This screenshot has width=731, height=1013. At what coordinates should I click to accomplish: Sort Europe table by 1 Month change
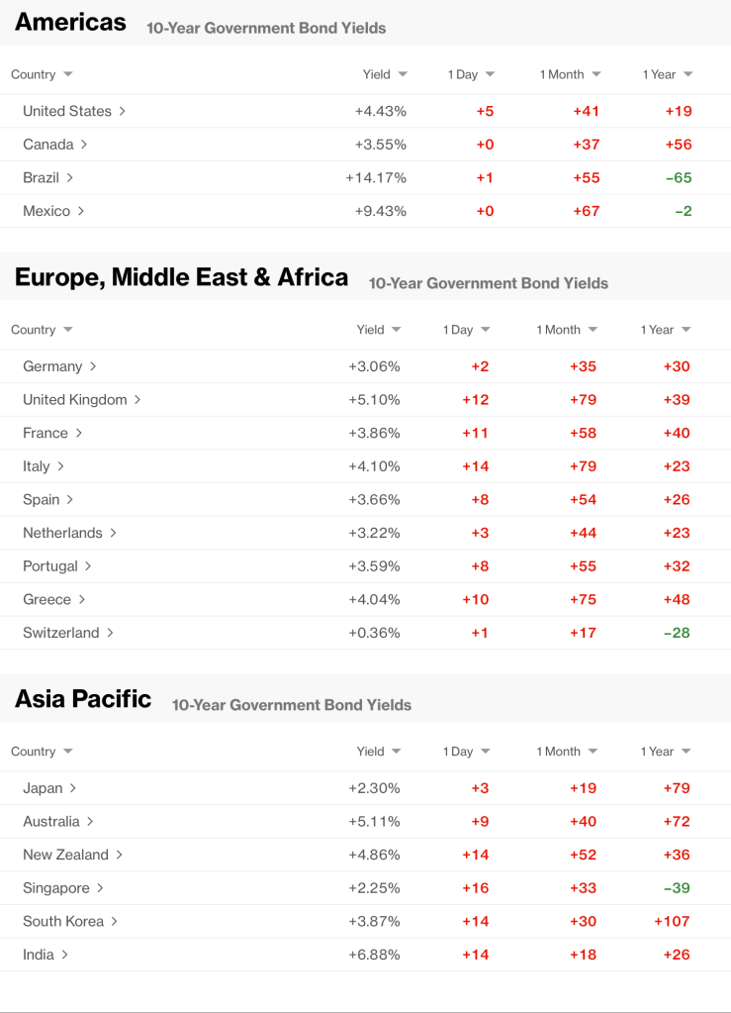[567, 330]
